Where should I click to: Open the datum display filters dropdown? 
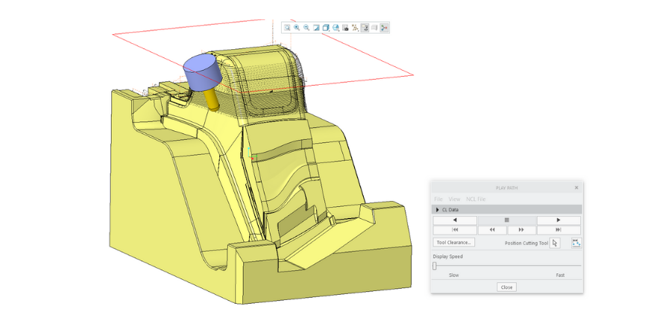pos(355,28)
